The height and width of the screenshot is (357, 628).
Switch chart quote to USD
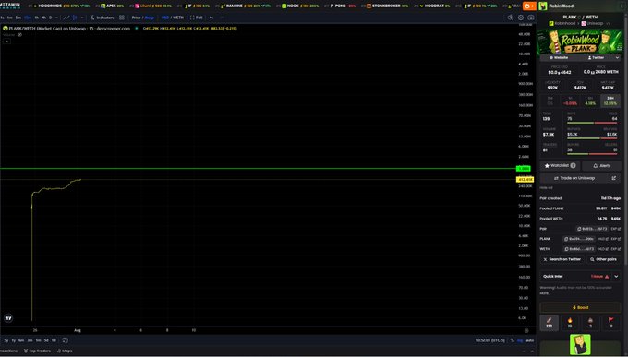coord(165,18)
